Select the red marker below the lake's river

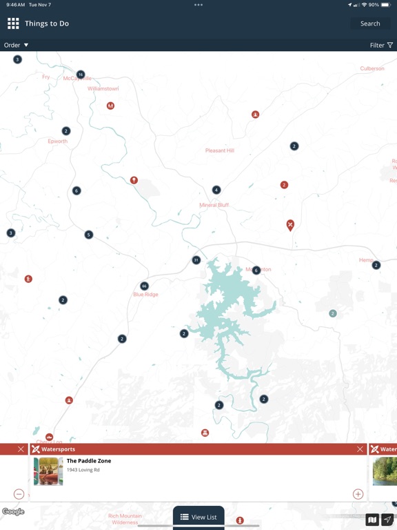(205, 433)
